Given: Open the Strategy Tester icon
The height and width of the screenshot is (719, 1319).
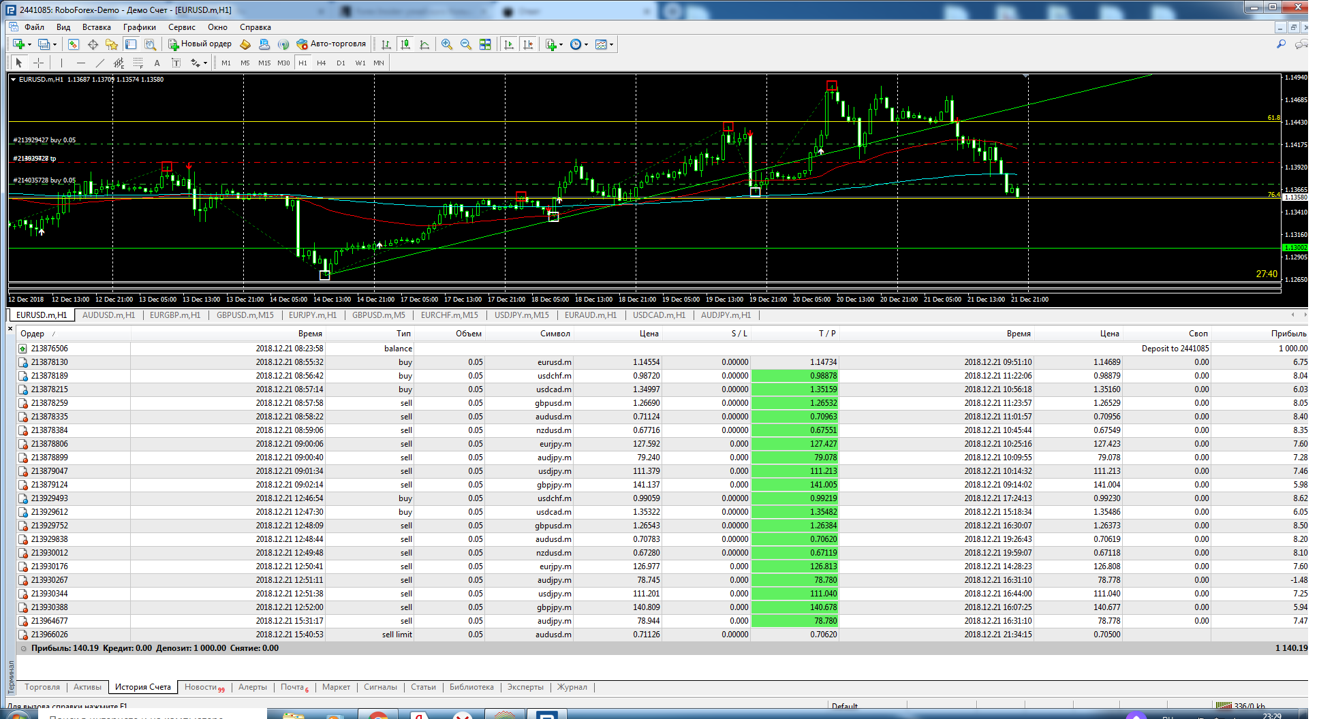Looking at the screenshot, I should pyautogui.click(x=150, y=44).
